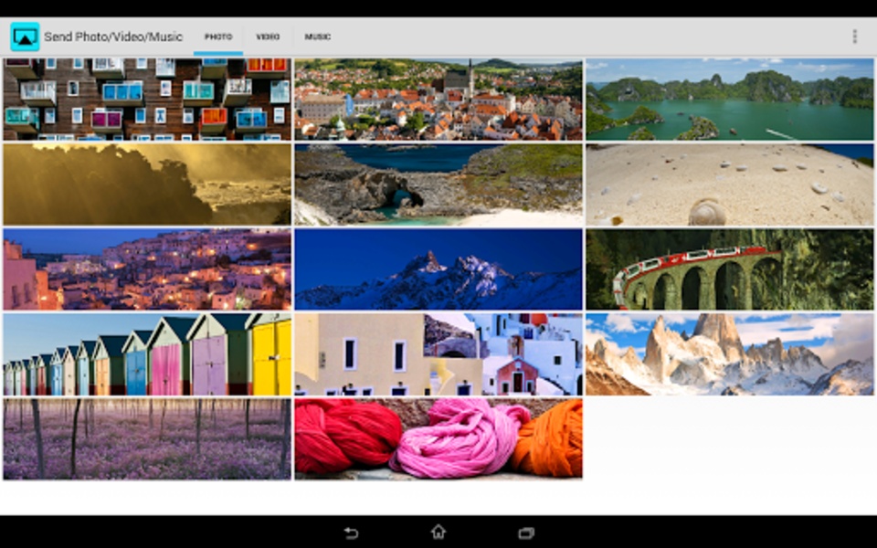Screen dimensions: 877x548
Task: Open the golden sunlit clouds photo
Action: [x=147, y=184]
